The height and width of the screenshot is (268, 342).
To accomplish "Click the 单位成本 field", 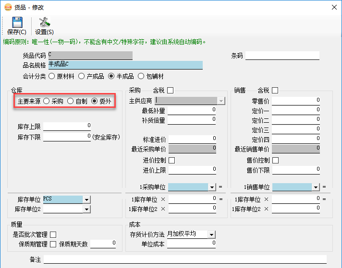I will [192, 244].
